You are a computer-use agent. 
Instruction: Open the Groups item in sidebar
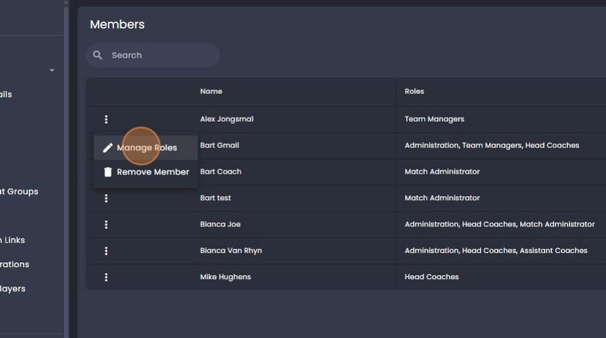point(20,191)
